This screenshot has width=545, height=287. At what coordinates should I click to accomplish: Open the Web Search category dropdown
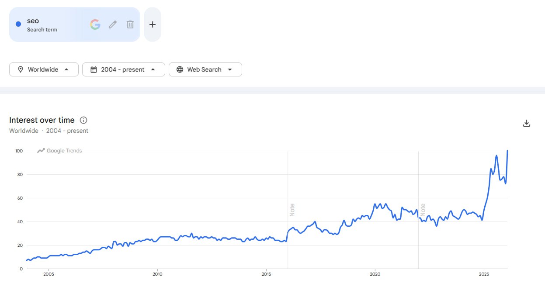pos(205,69)
